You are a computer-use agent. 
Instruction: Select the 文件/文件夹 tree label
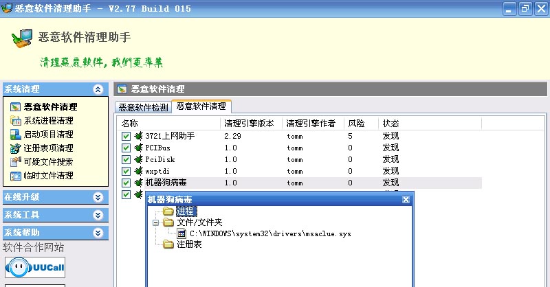tap(199, 222)
